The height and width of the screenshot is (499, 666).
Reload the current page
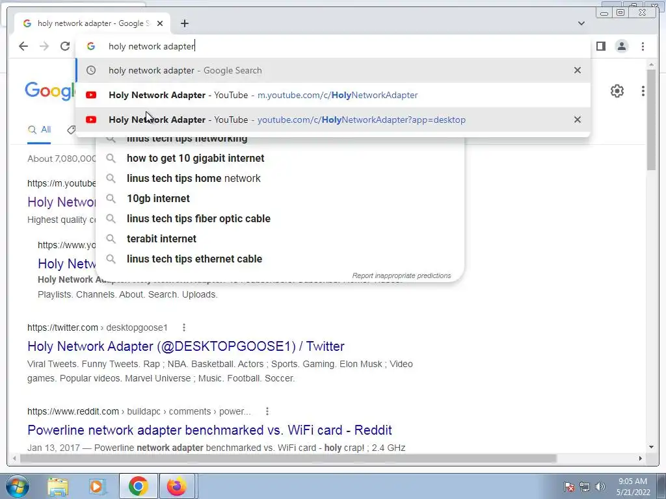pos(64,46)
